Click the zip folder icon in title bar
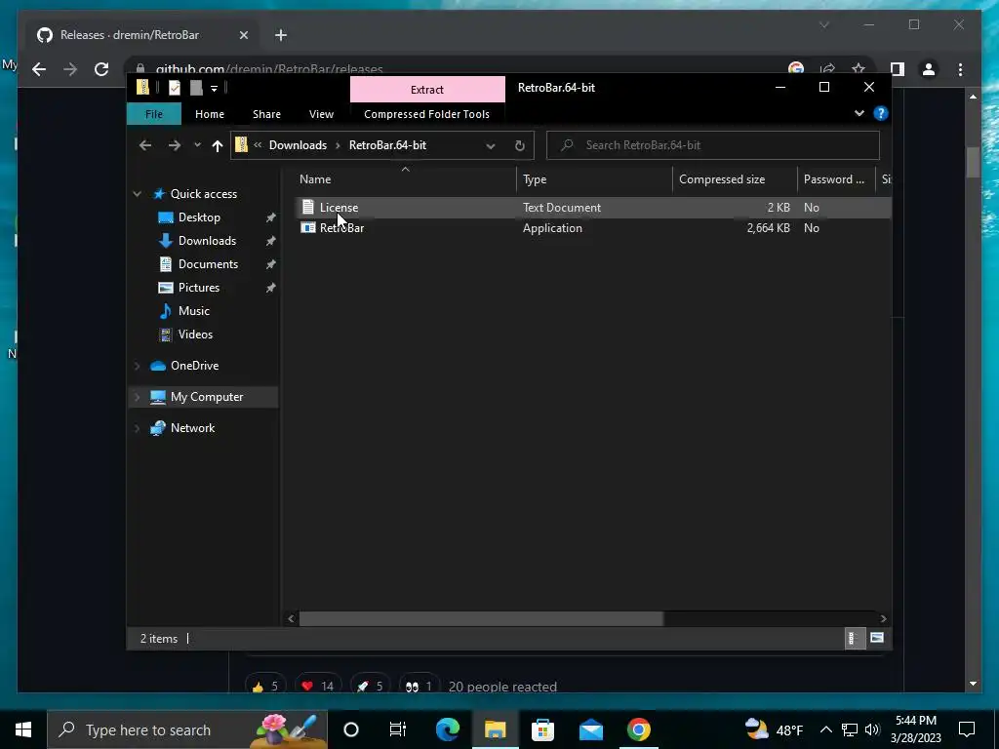Image resolution: width=999 pixels, height=749 pixels. point(143,87)
